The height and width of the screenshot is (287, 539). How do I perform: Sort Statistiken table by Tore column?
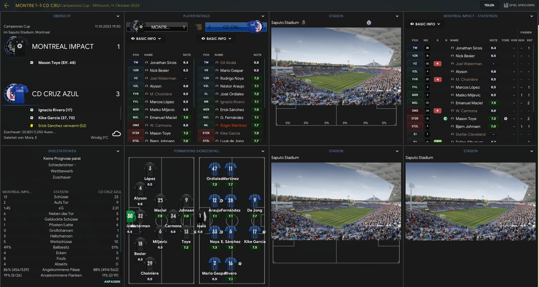pyautogui.click(x=505, y=40)
